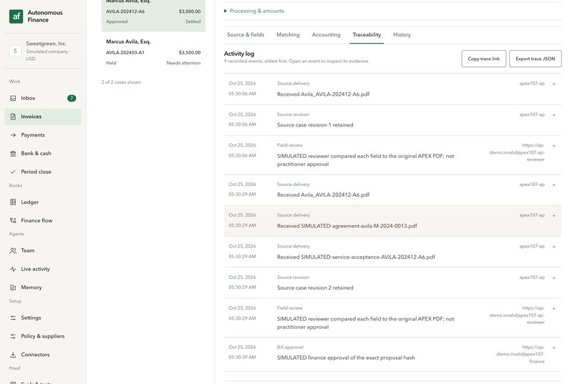Switch to the Accounting tab
This screenshot has width=577, height=384.
pos(326,34)
